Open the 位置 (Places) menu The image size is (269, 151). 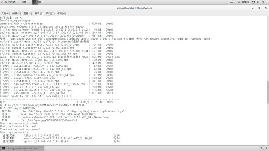point(25,2)
